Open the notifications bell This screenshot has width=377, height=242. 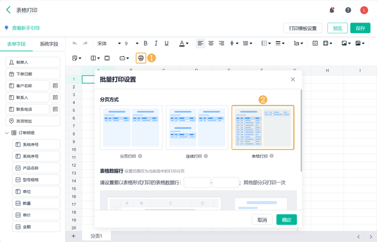[332, 10]
